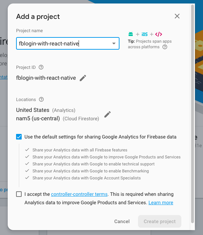
Task: Click the Cancel button
Action: tap(122, 221)
